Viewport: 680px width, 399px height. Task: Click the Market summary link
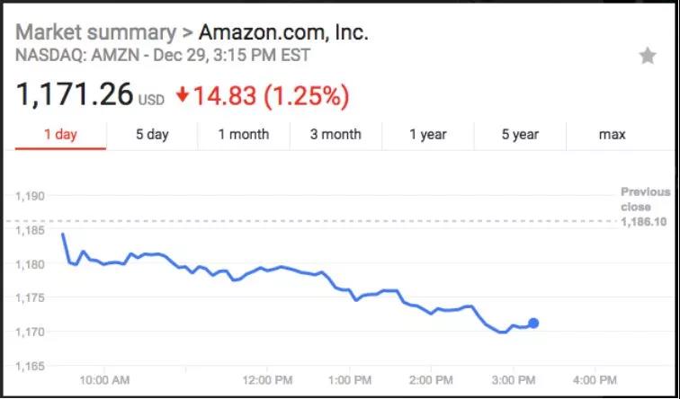(95, 32)
